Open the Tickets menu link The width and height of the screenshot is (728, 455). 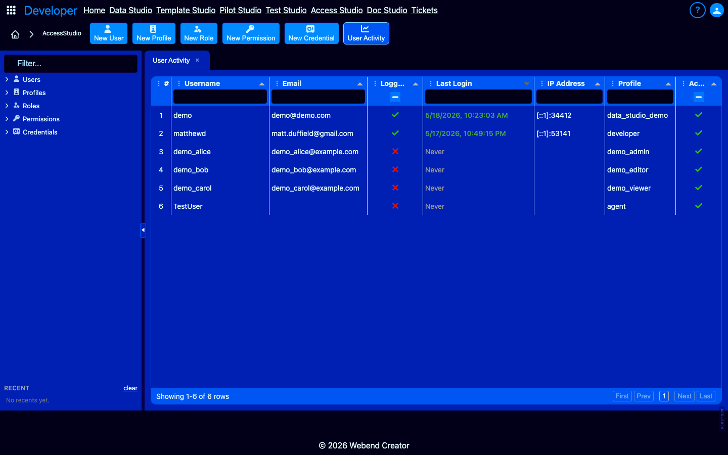pyautogui.click(x=424, y=10)
